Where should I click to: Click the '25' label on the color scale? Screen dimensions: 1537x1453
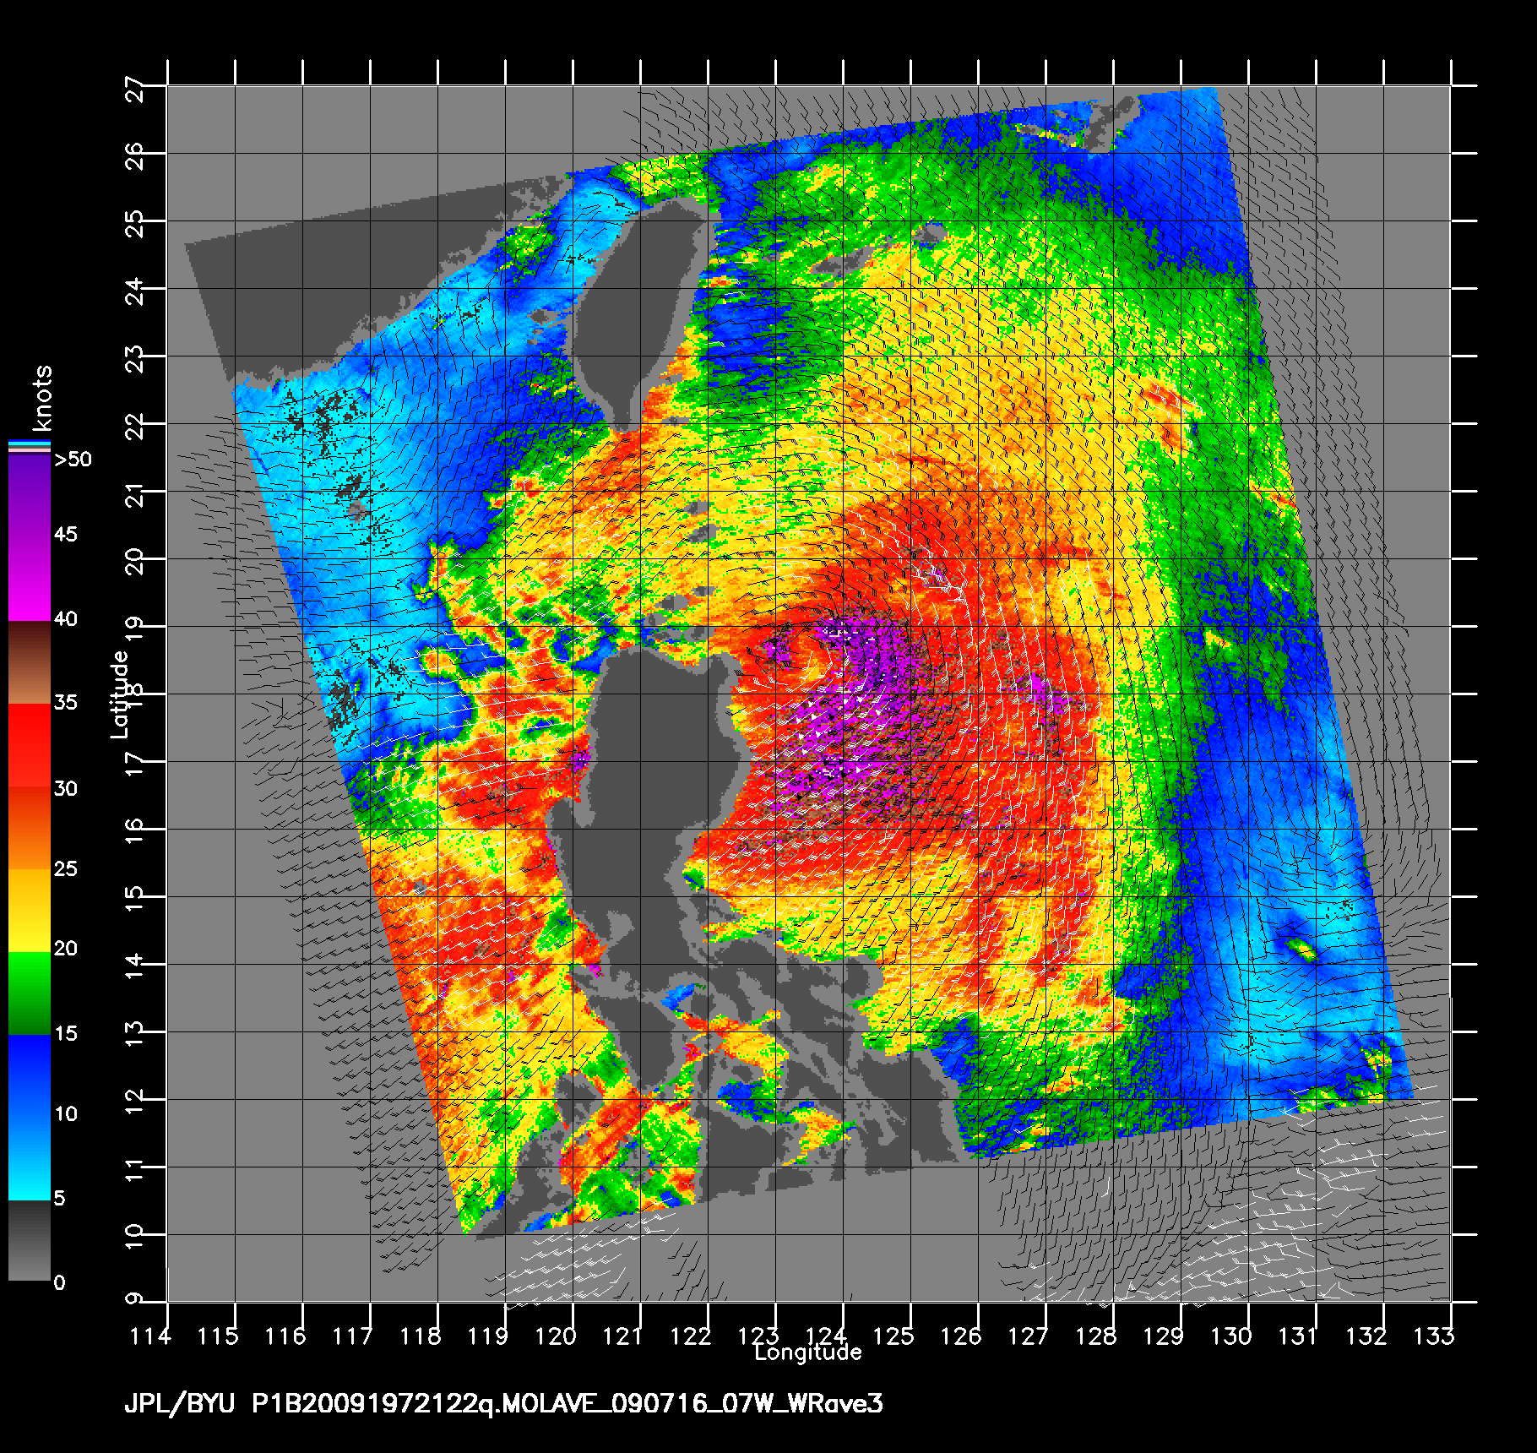[66, 869]
